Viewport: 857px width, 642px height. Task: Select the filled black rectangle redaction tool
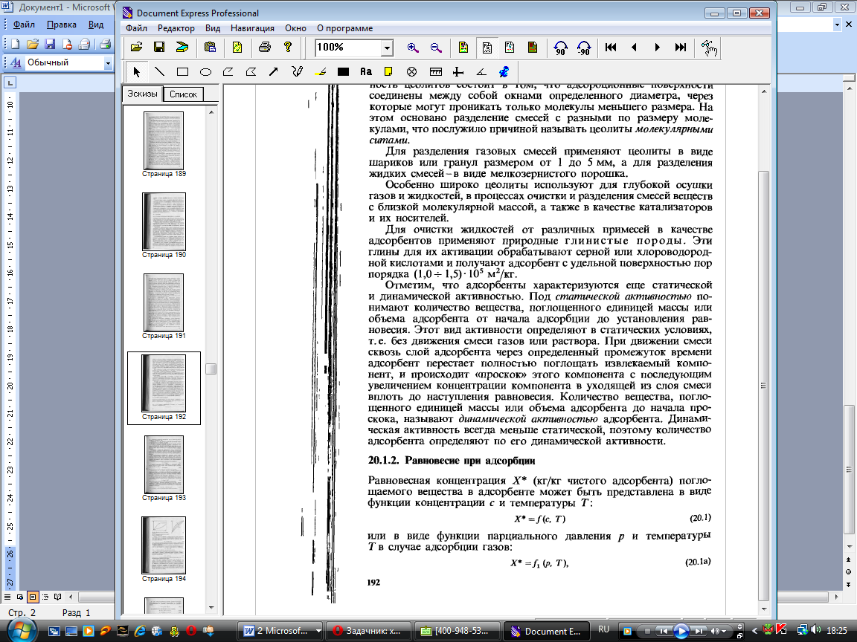click(x=343, y=71)
